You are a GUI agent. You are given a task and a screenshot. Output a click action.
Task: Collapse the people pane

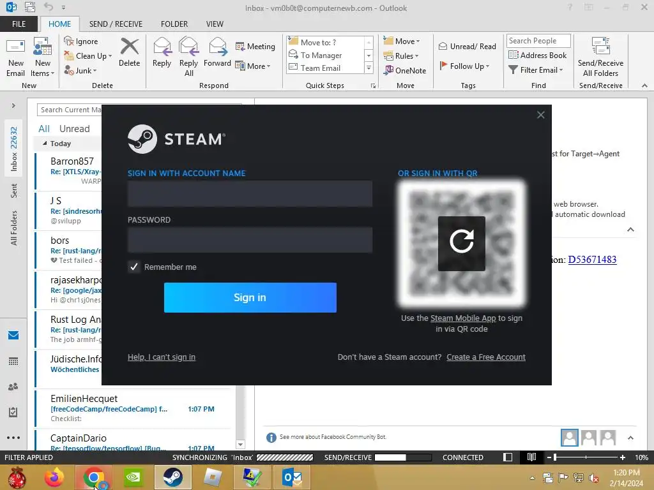[x=630, y=438]
